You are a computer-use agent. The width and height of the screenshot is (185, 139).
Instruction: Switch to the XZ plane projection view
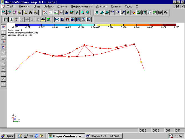pos(50,12)
